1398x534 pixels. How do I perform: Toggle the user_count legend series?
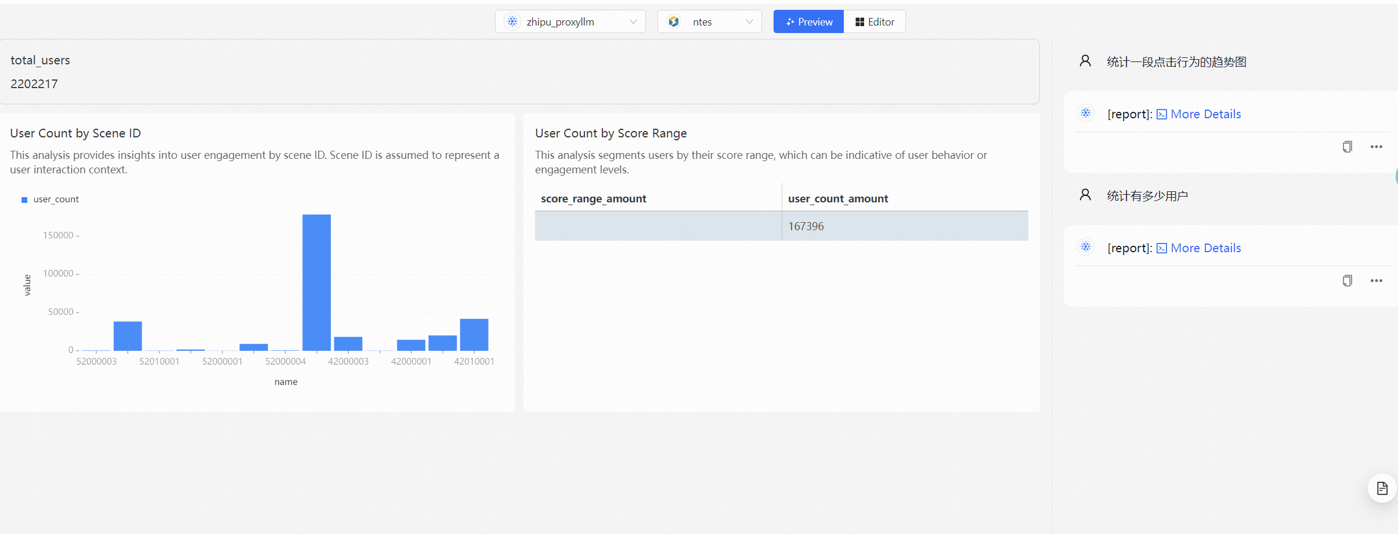click(50, 199)
